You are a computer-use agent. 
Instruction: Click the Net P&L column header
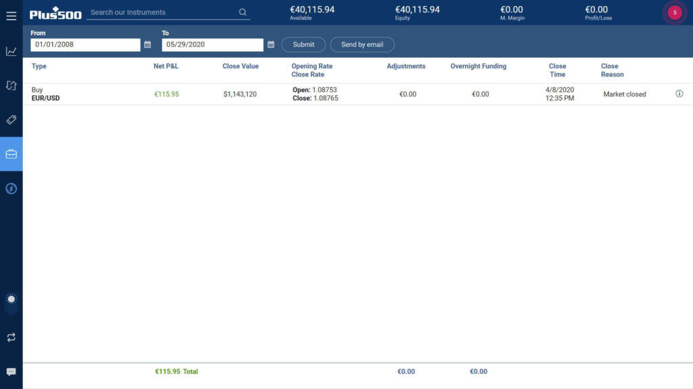pyautogui.click(x=166, y=66)
